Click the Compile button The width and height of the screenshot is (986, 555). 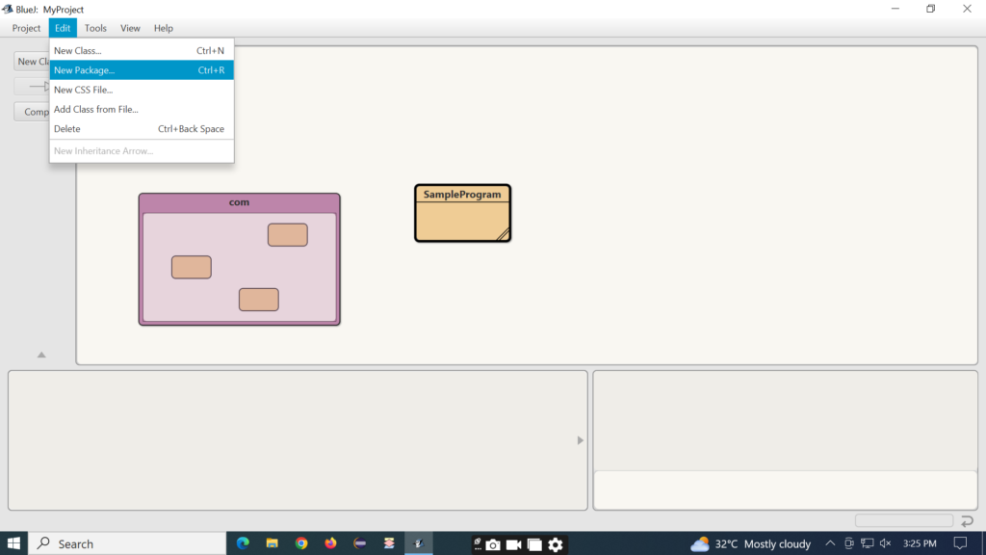click(36, 111)
